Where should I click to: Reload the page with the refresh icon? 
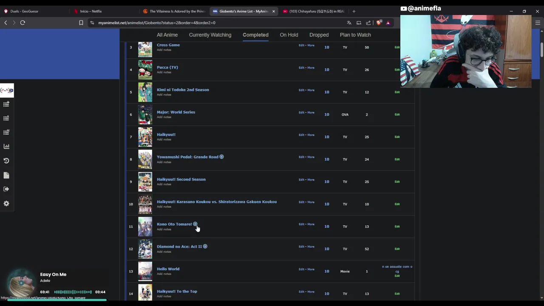23,23
